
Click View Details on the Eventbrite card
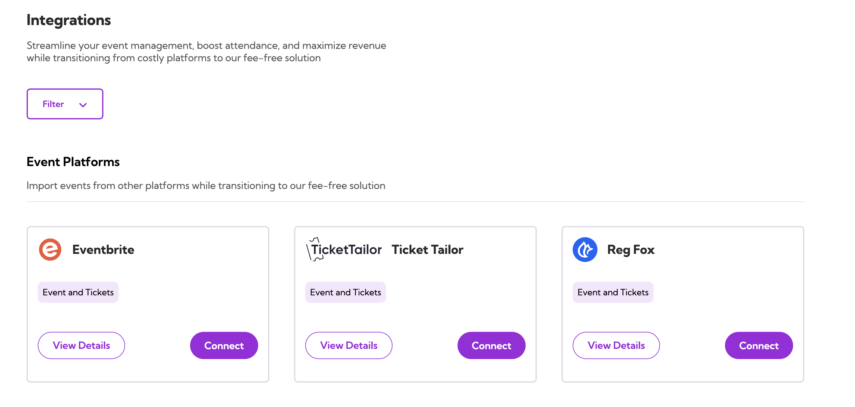coord(81,345)
